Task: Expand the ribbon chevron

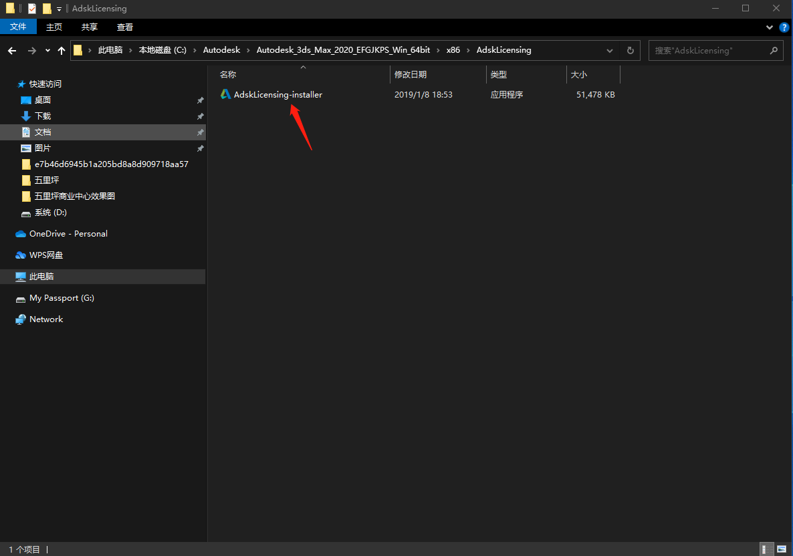Action: click(769, 27)
